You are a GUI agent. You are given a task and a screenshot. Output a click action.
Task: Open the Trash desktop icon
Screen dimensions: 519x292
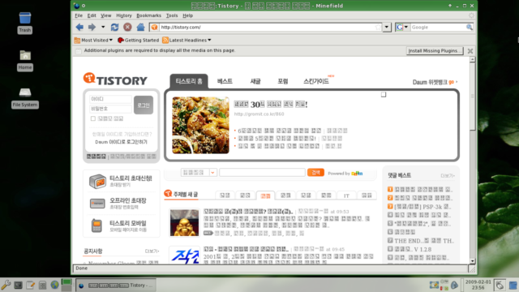tap(25, 23)
